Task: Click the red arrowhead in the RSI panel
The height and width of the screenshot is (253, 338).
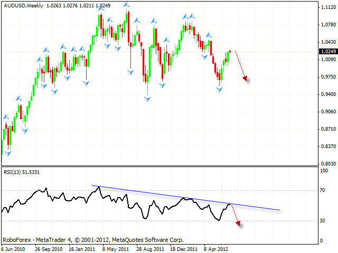Action: tap(238, 223)
